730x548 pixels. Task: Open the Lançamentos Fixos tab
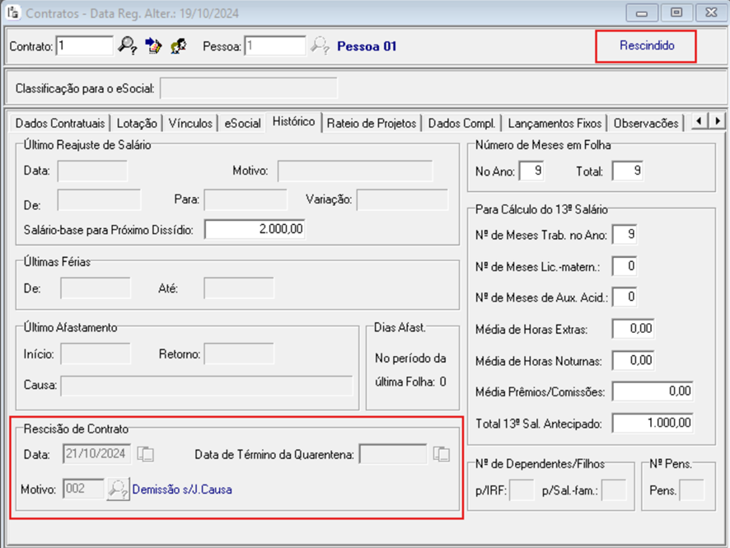tap(555, 124)
